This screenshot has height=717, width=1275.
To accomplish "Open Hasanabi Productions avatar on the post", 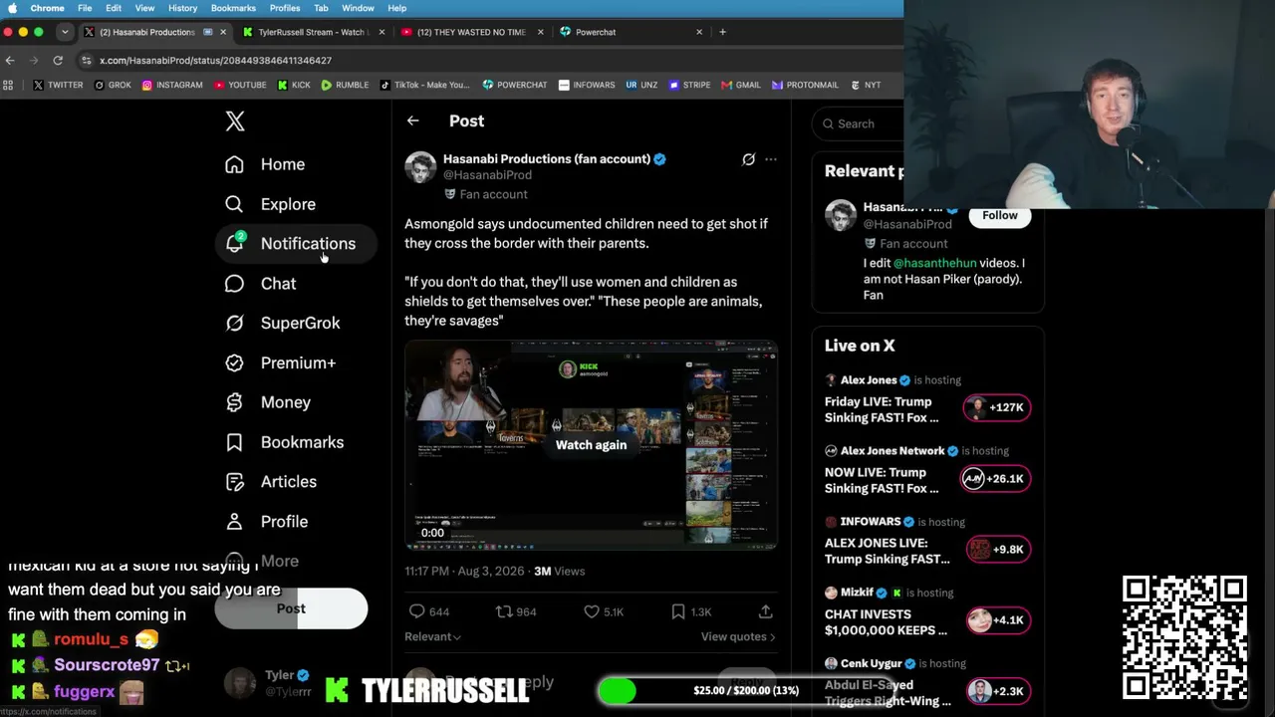I will pyautogui.click(x=420, y=167).
